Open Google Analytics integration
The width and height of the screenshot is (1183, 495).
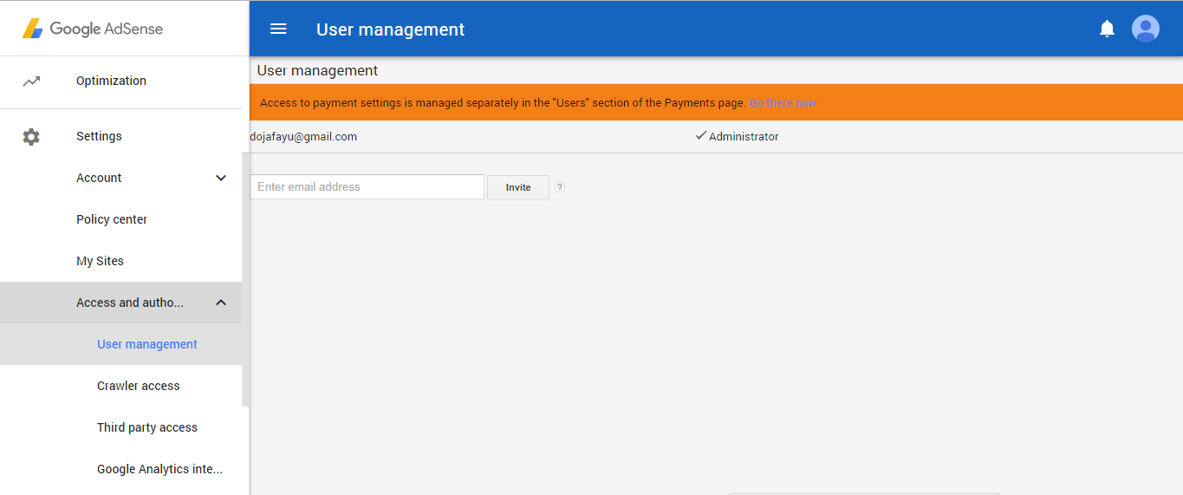pos(159,469)
